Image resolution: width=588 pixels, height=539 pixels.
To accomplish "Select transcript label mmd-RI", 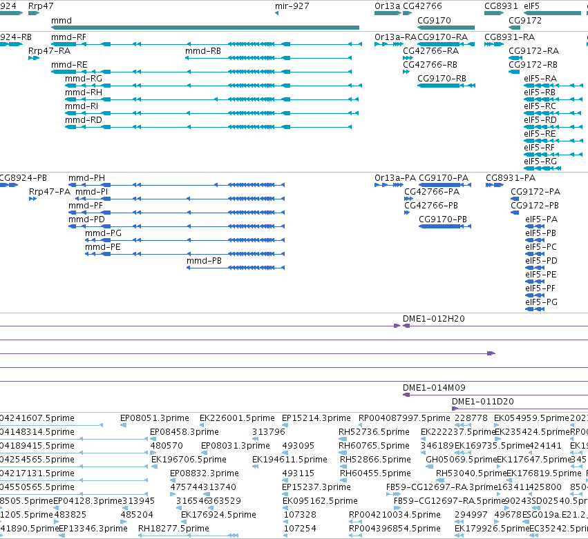I will [x=82, y=106].
